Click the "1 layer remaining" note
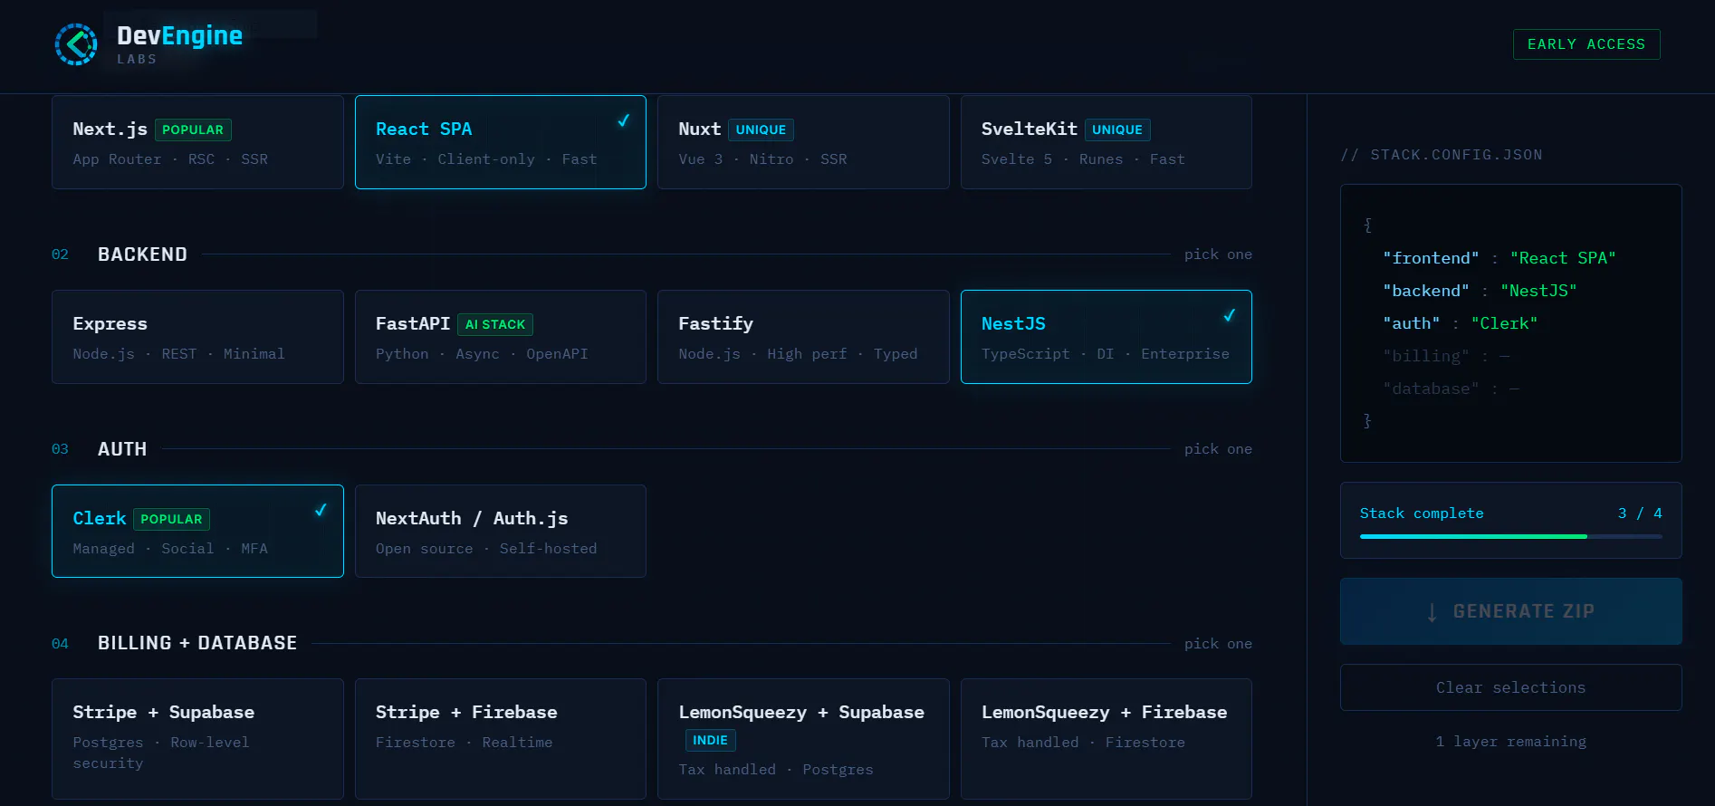Viewport: 1715px width, 806px height. pos(1511,742)
